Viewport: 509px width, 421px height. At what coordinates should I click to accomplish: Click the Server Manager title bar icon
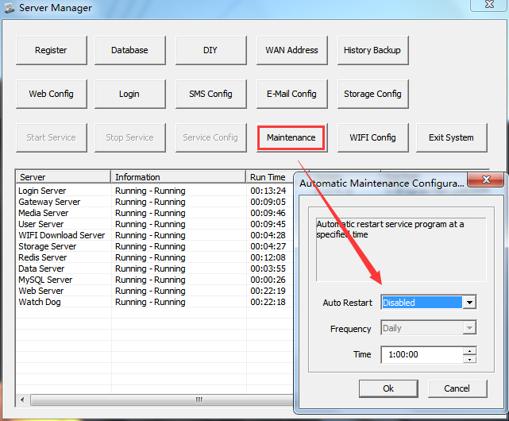coord(9,8)
